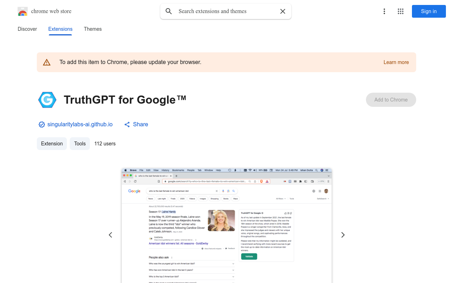The height and width of the screenshot is (283, 453).
Task: Show the next screenshot with right chevron
Action: 343,235
